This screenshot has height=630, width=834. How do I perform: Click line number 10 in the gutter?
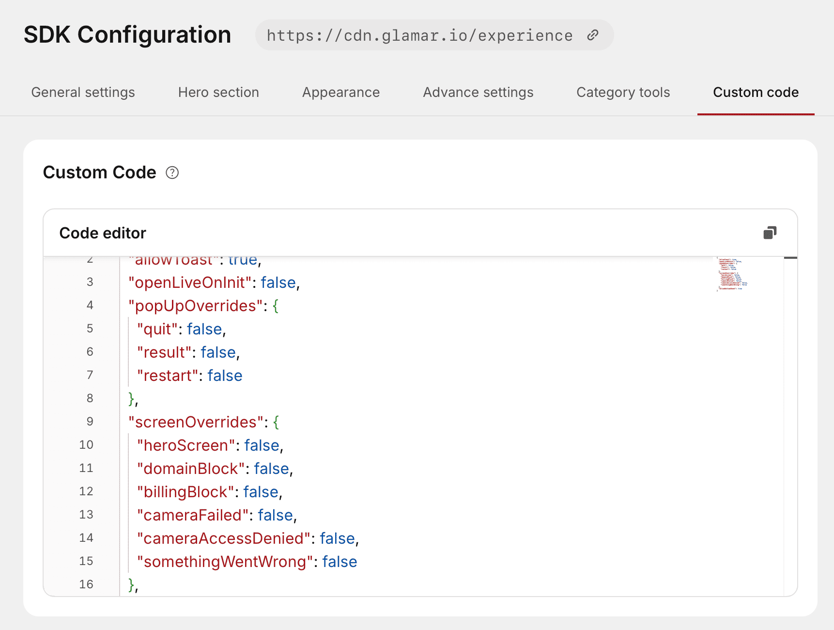86,445
